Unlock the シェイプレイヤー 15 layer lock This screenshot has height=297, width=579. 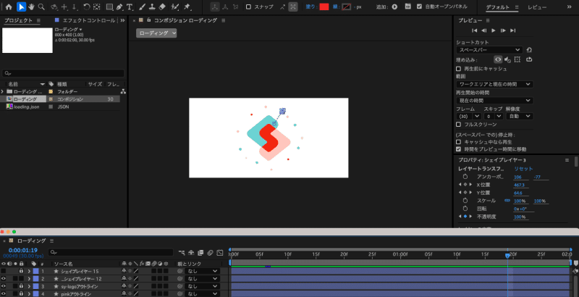[22, 271]
